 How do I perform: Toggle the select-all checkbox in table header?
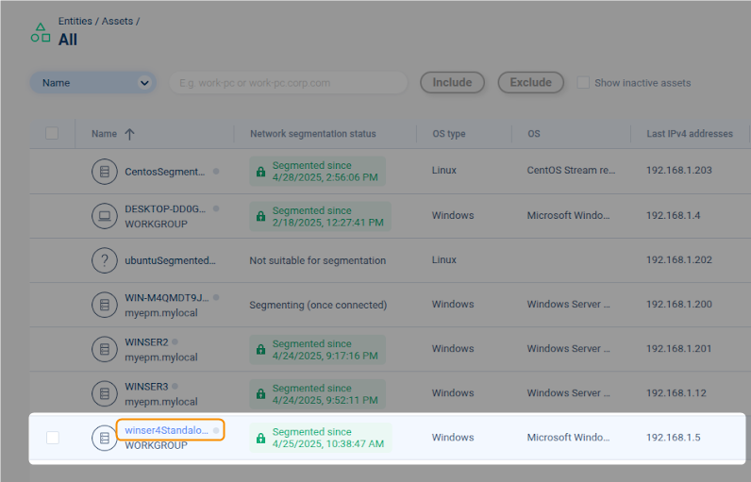(x=52, y=133)
